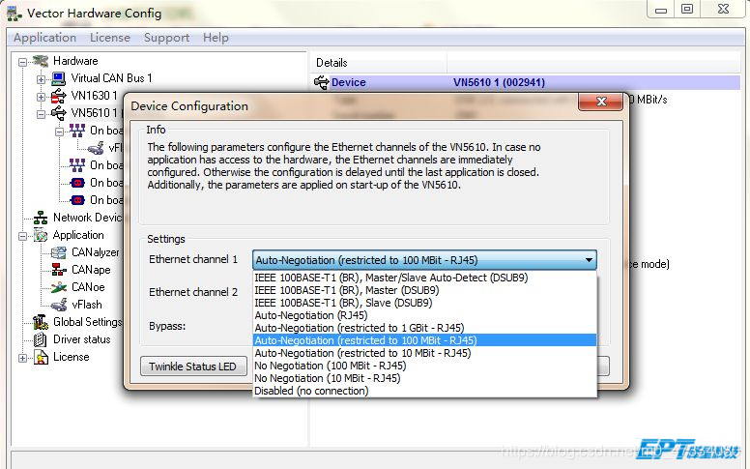Image resolution: width=750 pixels, height=469 pixels.
Task: Select the CANoe tree label
Action: pos(88,287)
